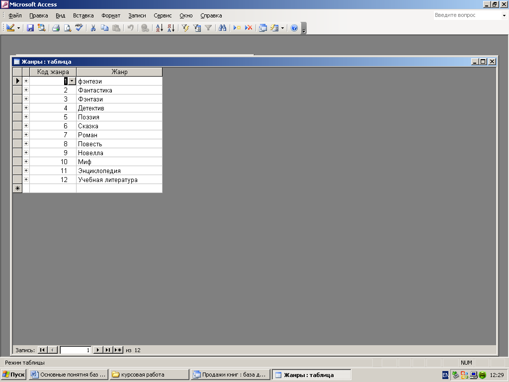
Task: Expand subdatasheet for Детектив row
Action: (x=26, y=108)
